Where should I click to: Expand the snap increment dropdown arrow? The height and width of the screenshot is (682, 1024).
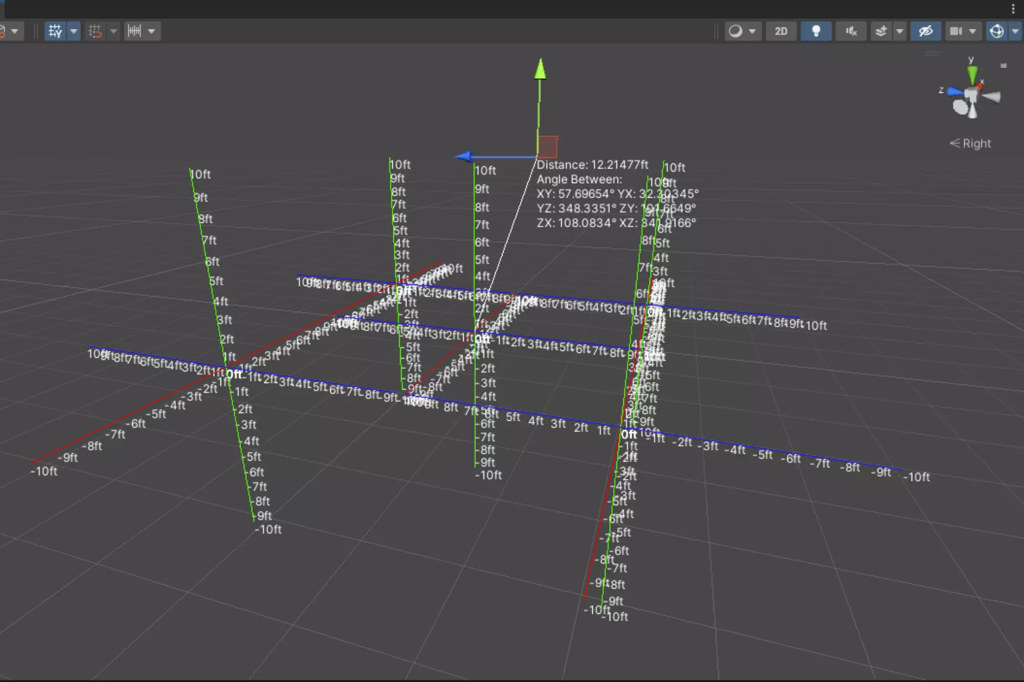tap(152, 31)
